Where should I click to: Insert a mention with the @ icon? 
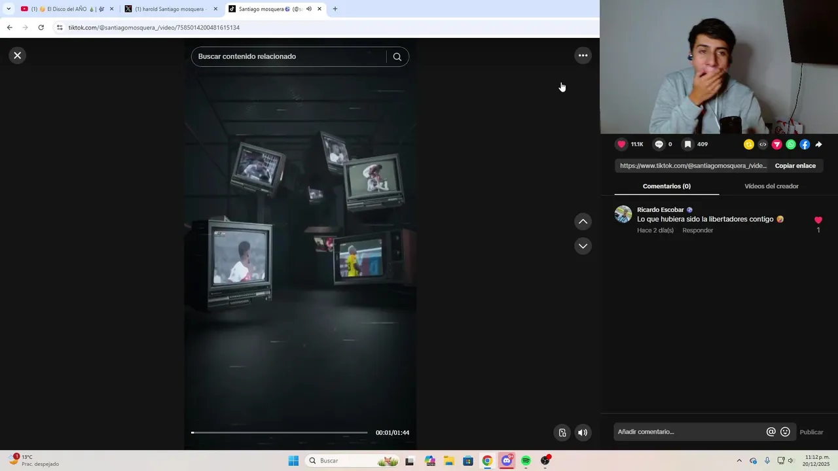[771, 432]
